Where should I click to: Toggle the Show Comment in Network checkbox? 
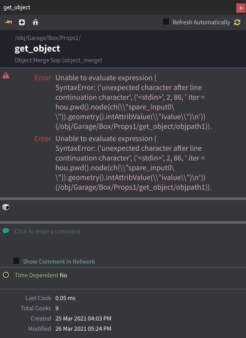coord(16,261)
